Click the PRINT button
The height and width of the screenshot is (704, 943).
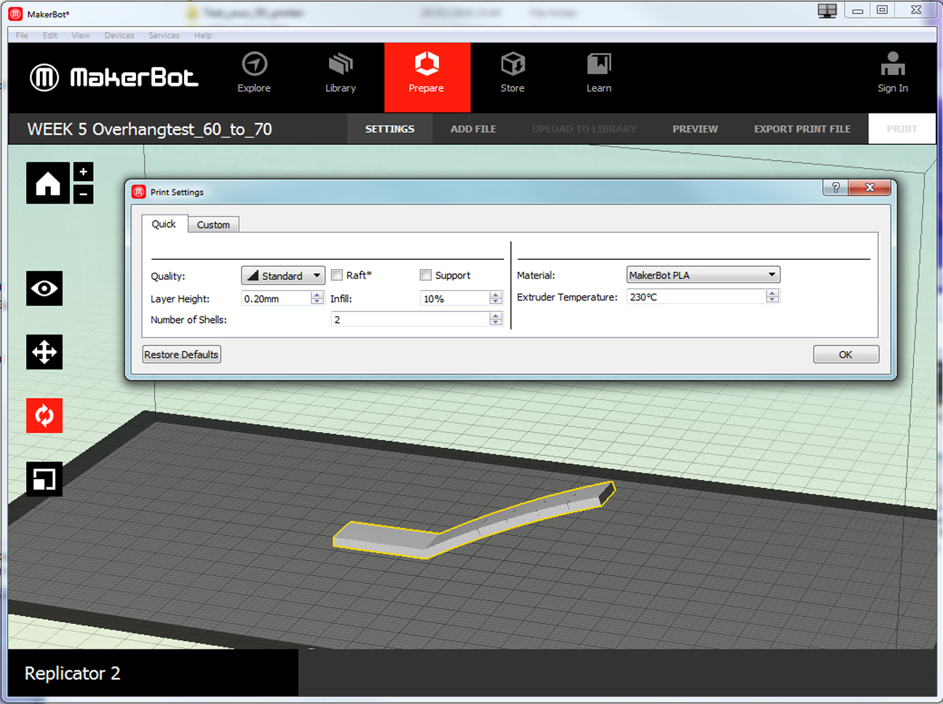click(902, 129)
